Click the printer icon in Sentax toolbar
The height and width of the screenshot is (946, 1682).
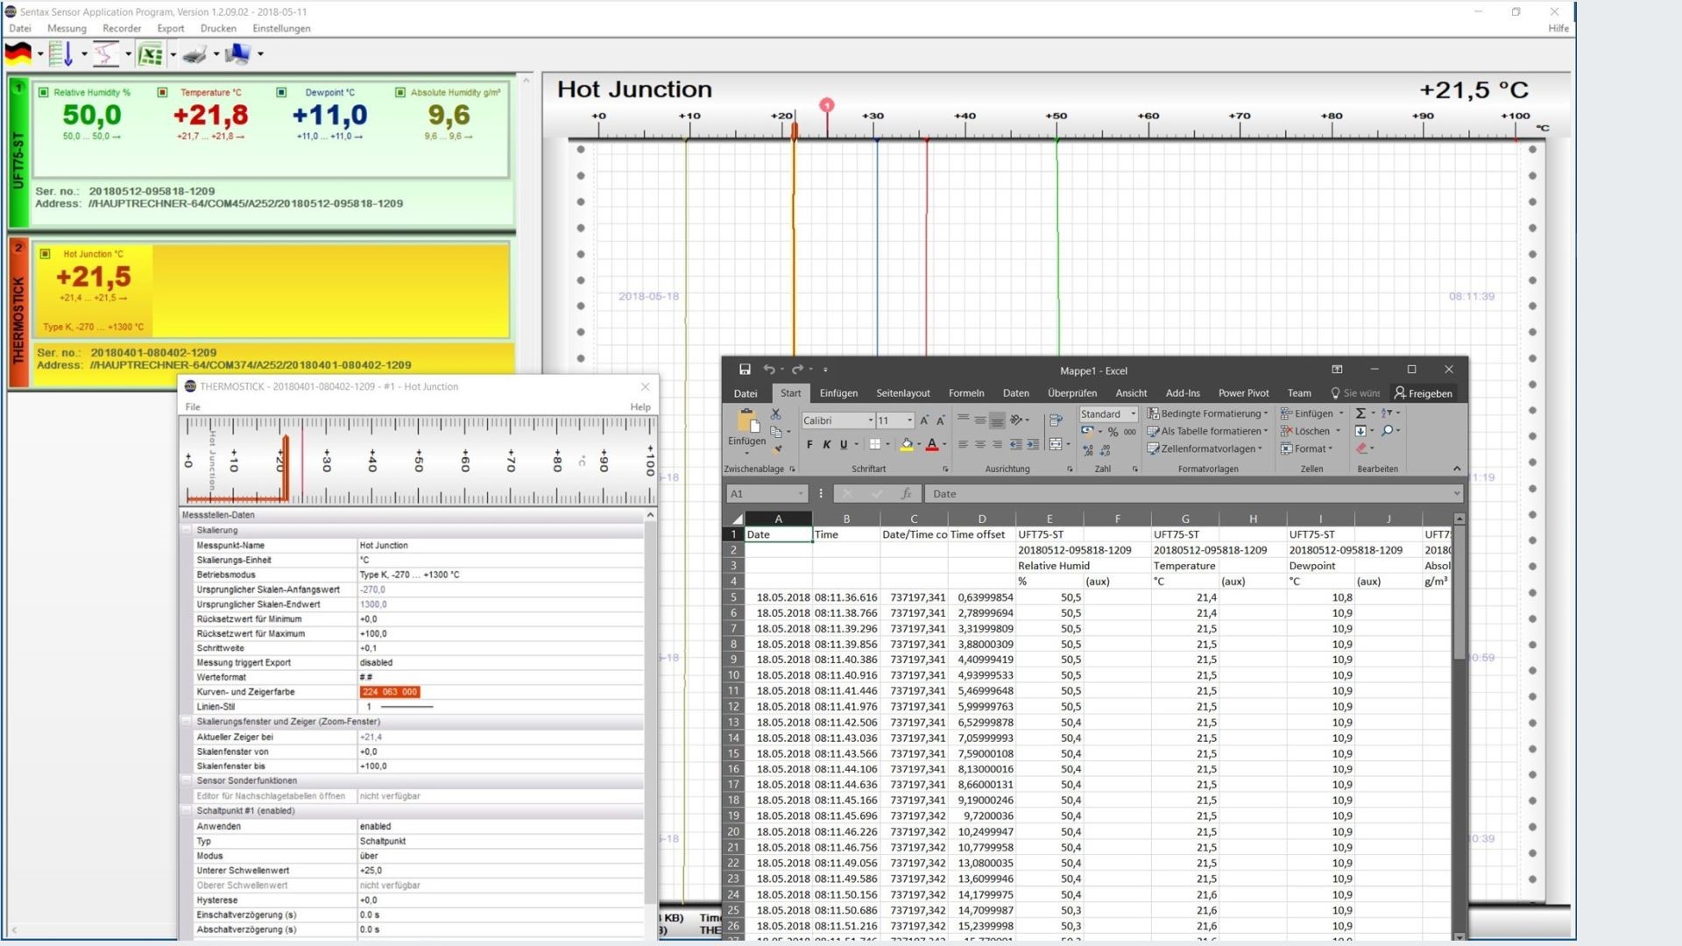(194, 54)
